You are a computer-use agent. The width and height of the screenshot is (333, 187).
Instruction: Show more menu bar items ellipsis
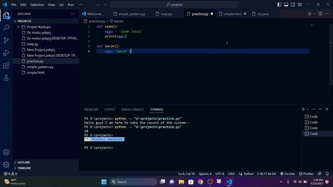pyautogui.click(x=81, y=5)
